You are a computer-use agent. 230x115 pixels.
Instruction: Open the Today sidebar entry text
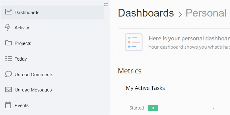coord(21,59)
